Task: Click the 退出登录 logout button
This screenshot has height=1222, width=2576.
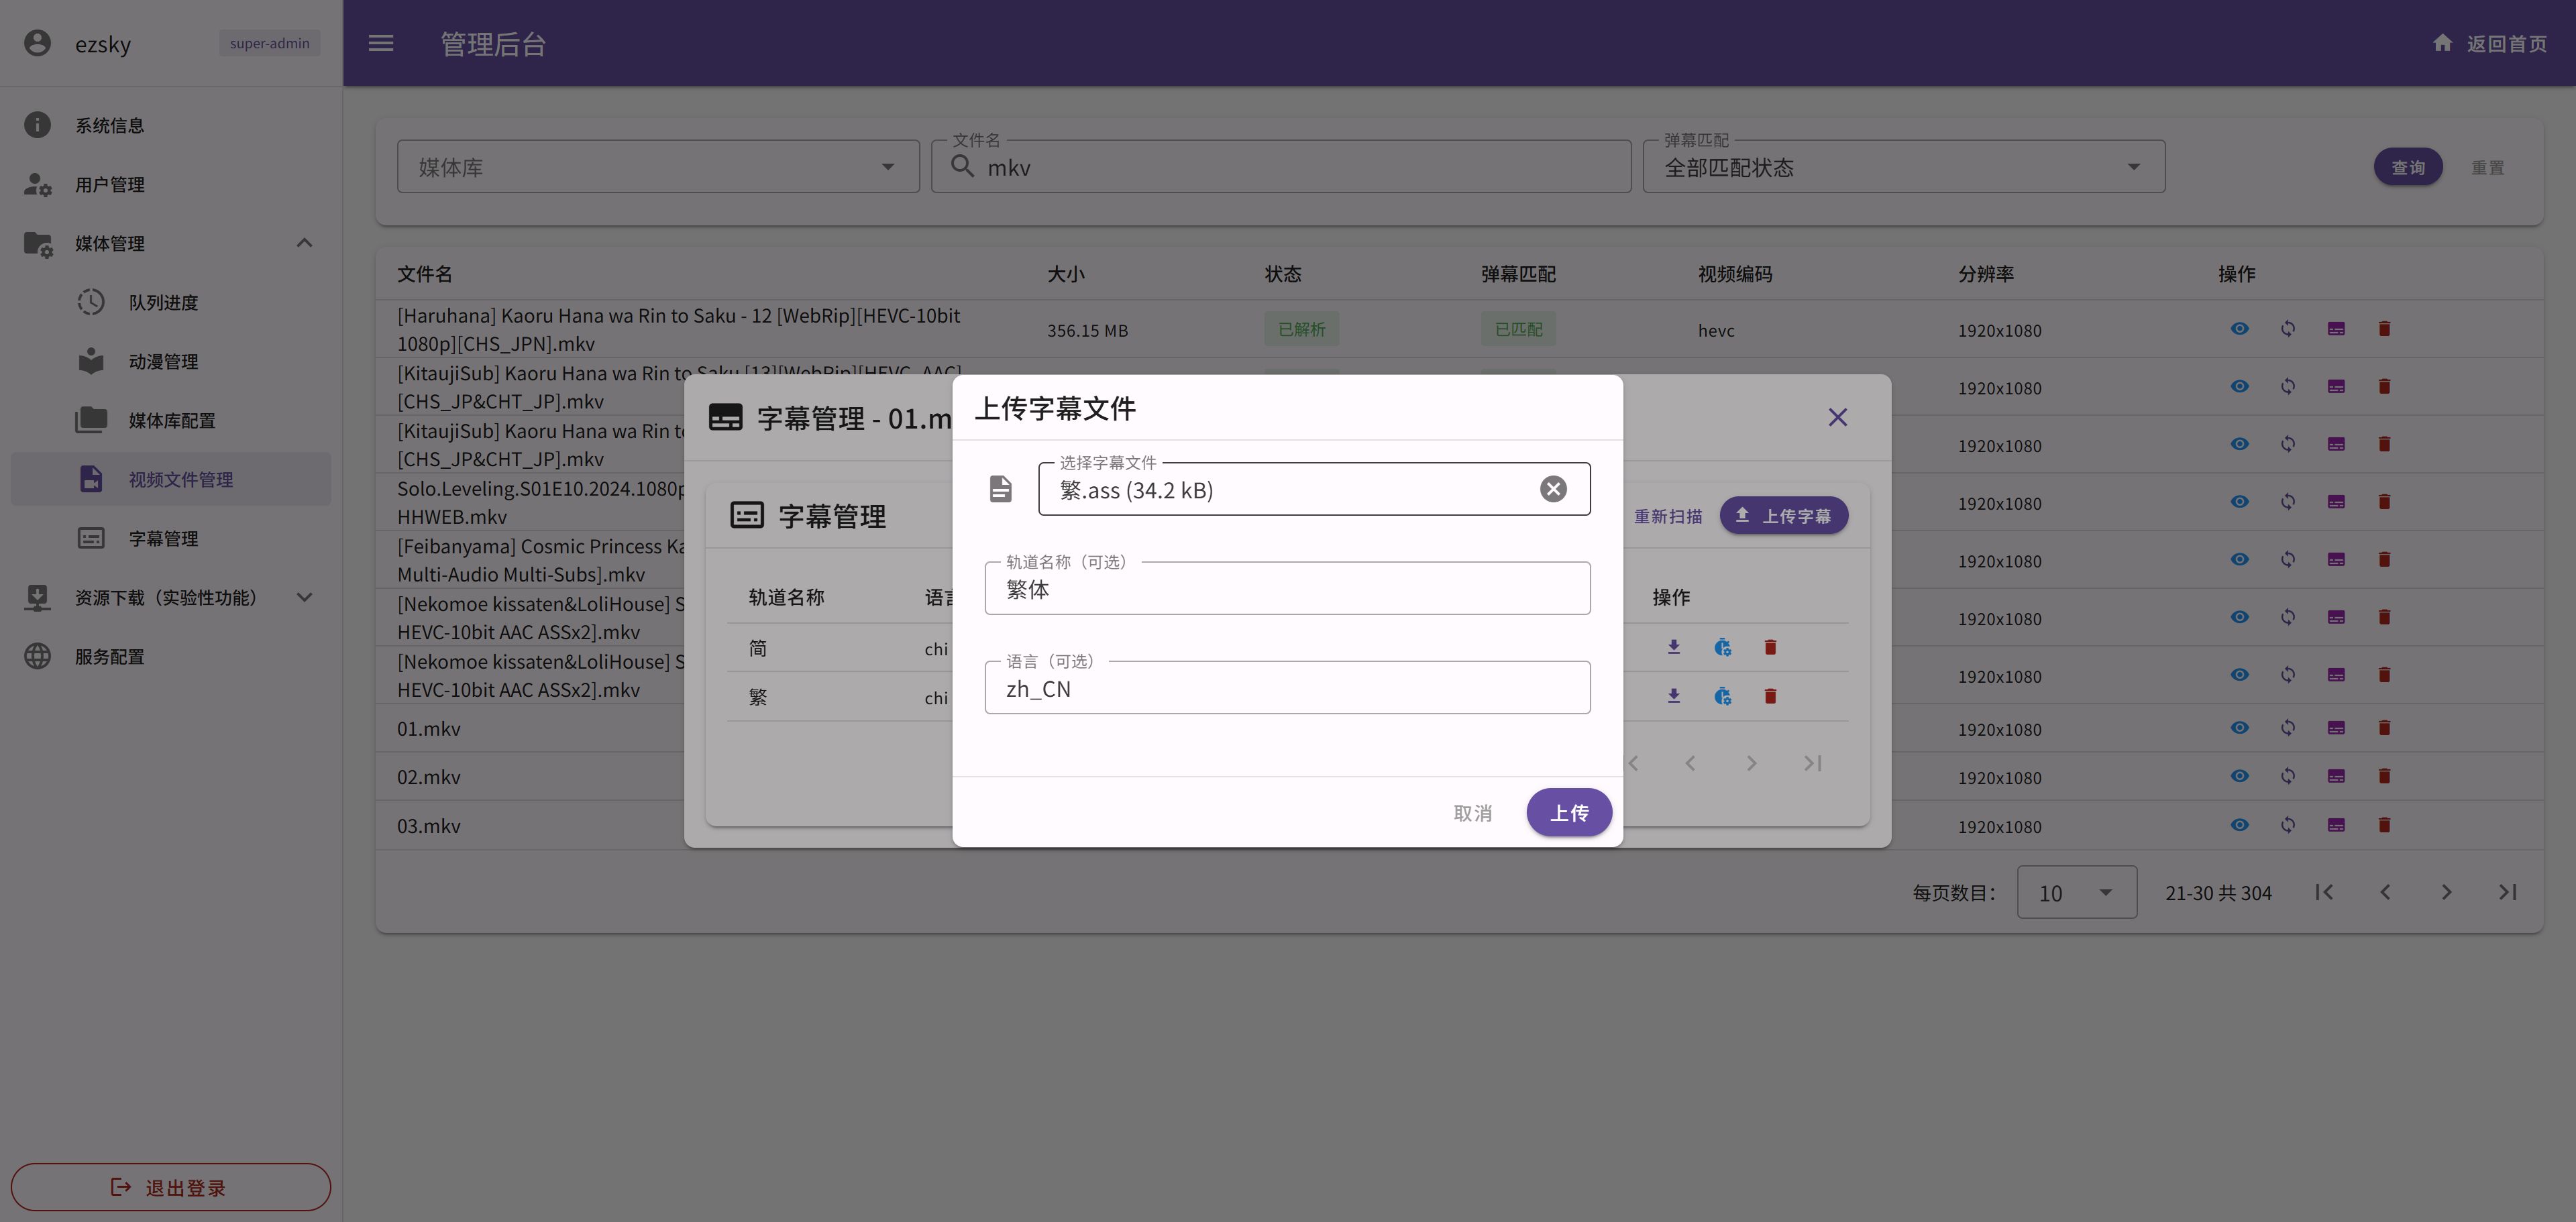Action: 170,1187
